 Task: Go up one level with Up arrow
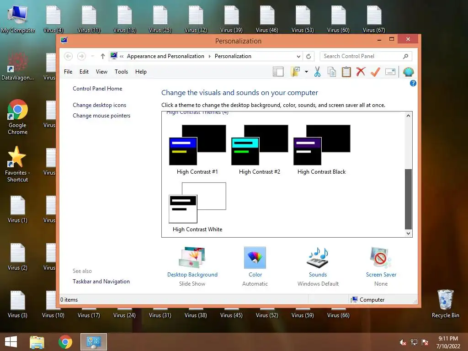(x=103, y=56)
